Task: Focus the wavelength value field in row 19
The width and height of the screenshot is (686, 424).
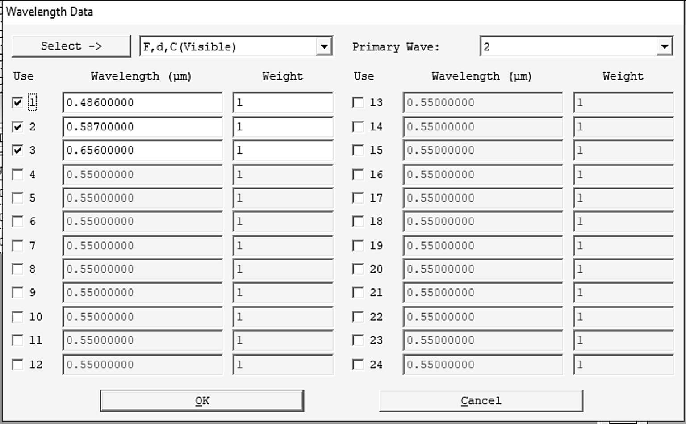Action: 483,246
